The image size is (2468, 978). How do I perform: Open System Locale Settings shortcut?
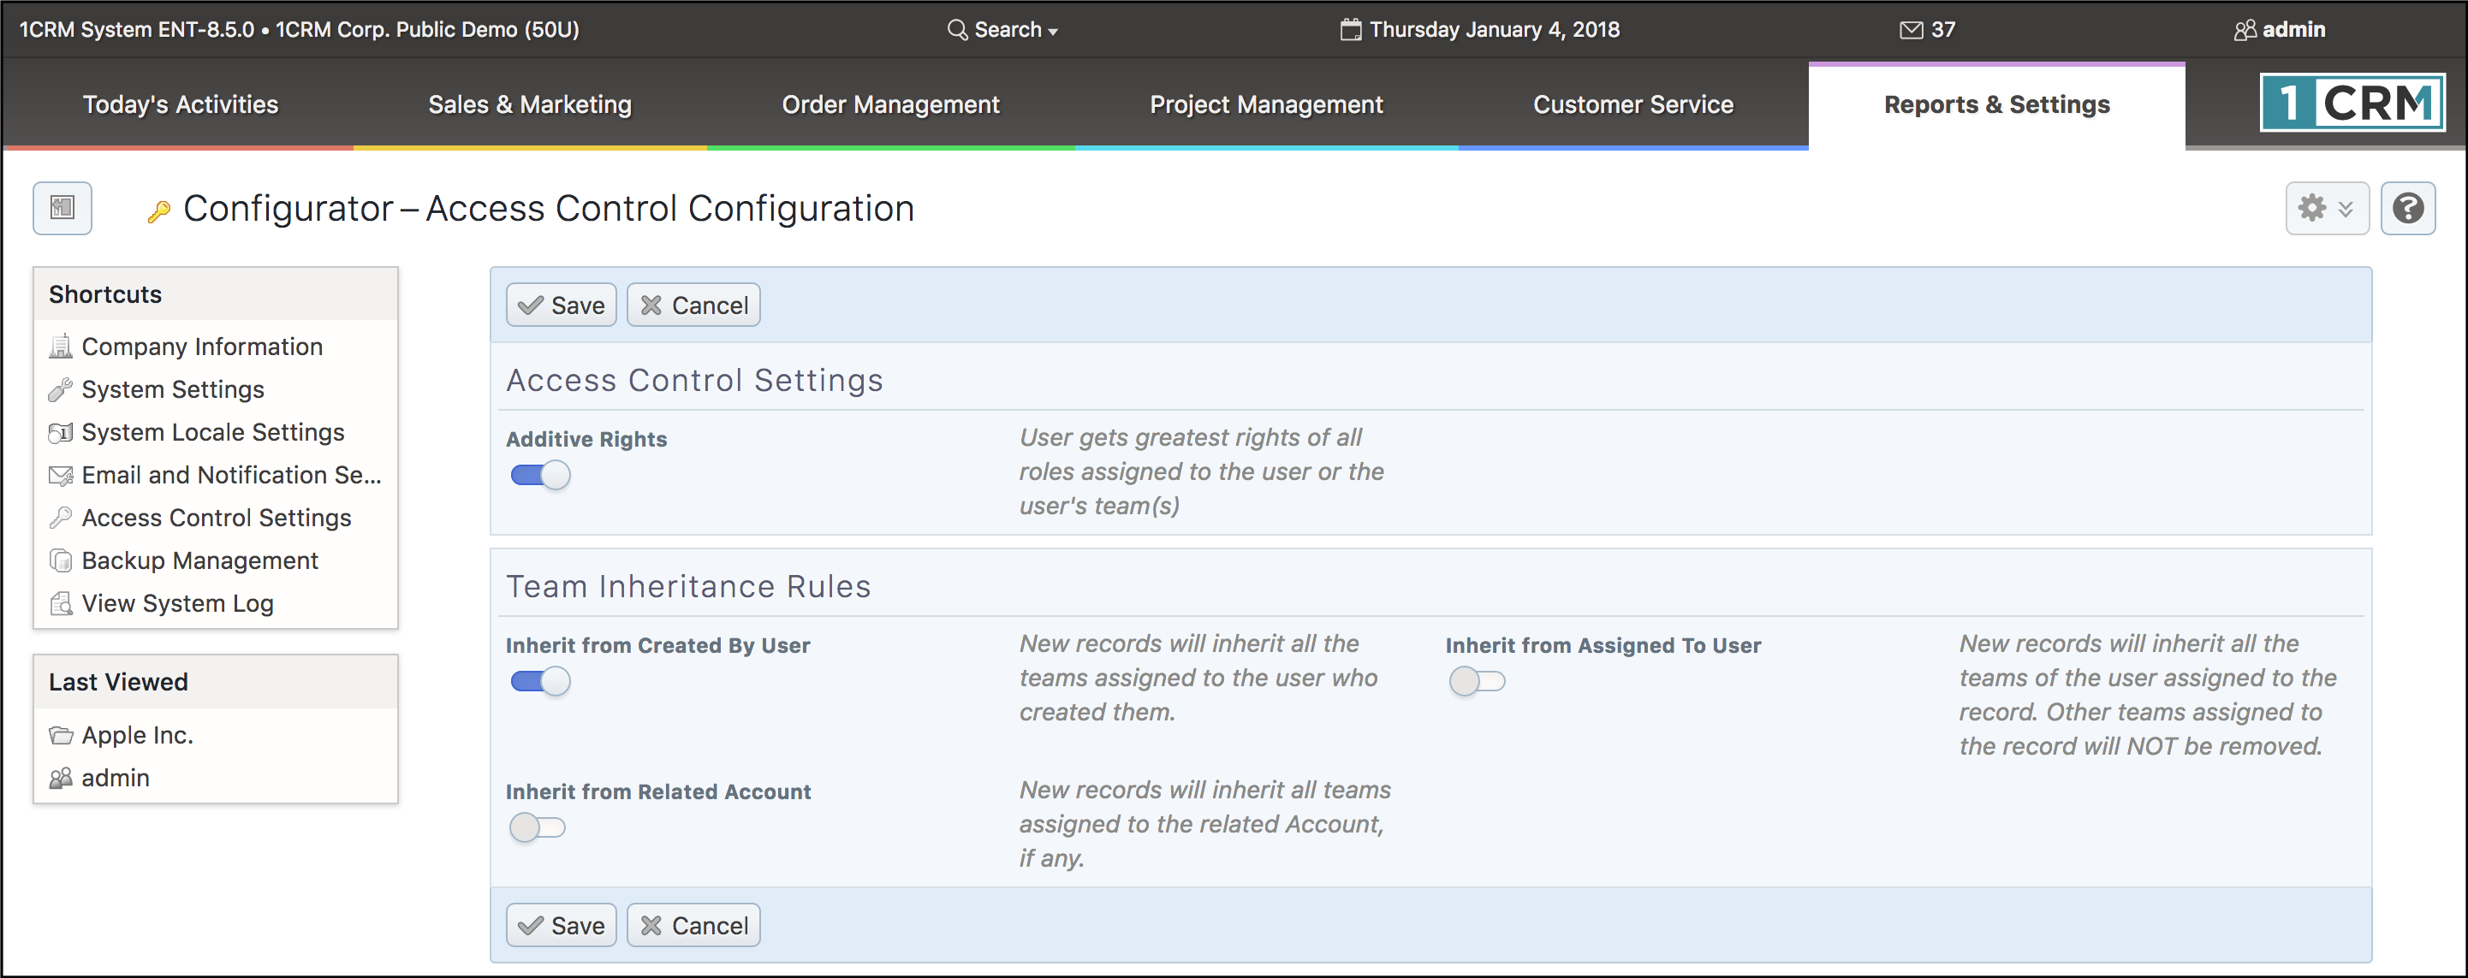click(196, 432)
